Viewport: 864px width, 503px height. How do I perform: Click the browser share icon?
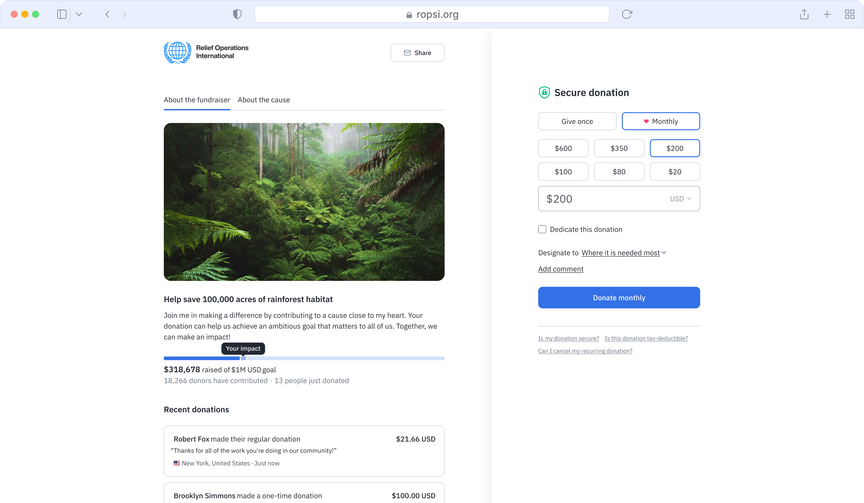(x=804, y=14)
